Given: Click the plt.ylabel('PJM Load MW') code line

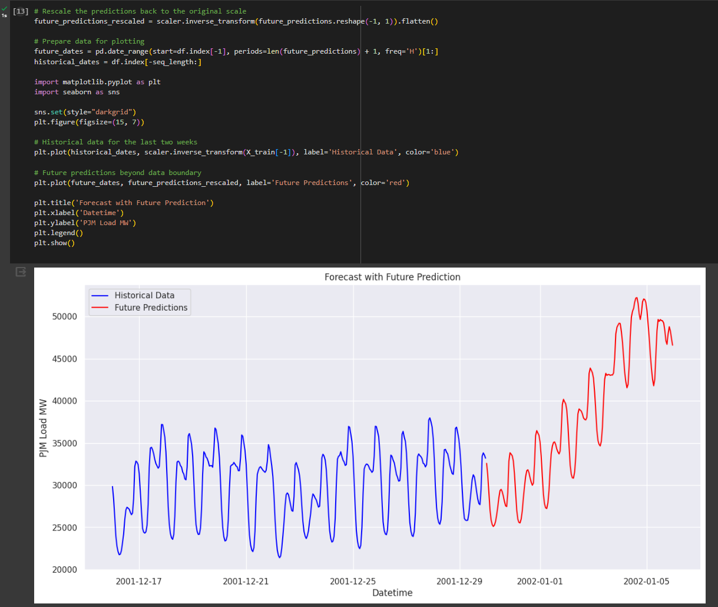Looking at the screenshot, I should 85,223.
